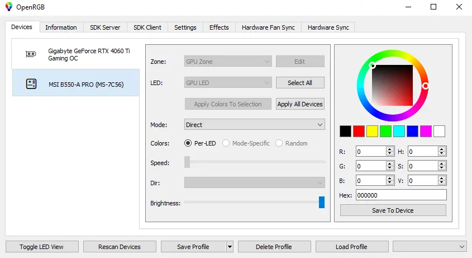Click Save To Device
Viewport: 472px width, 258px height.
pos(393,210)
